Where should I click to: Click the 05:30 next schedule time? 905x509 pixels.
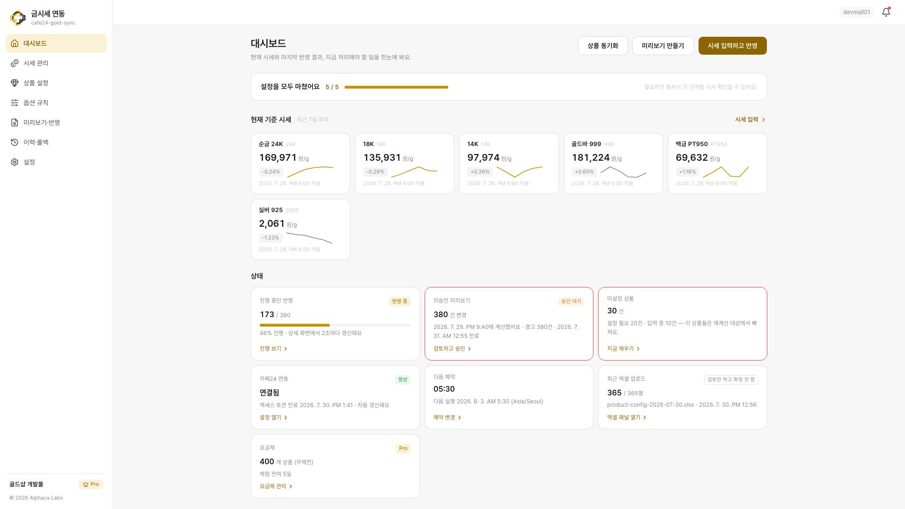(444, 389)
